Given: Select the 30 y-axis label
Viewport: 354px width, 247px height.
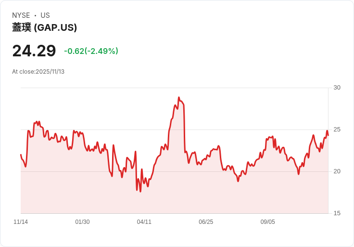Looking at the screenshot, I should [337, 88].
